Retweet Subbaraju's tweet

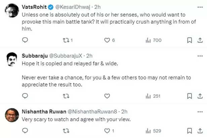(66, 96)
